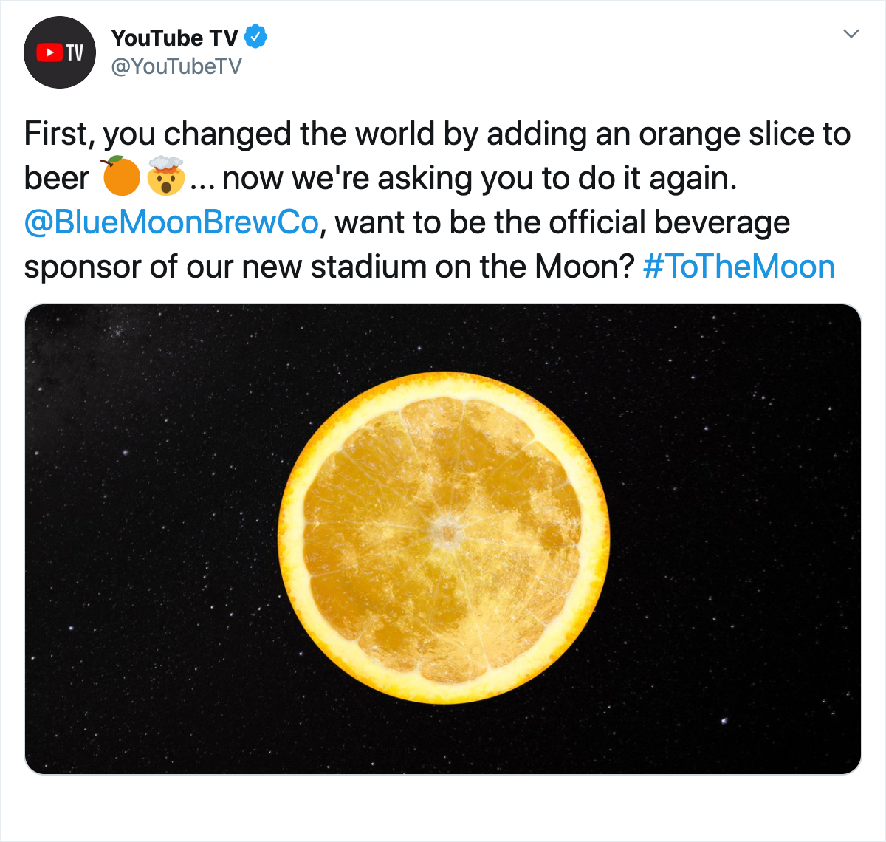Click the "YouTube TV" display name
The image size is (886, 842).
coord(174,38)
